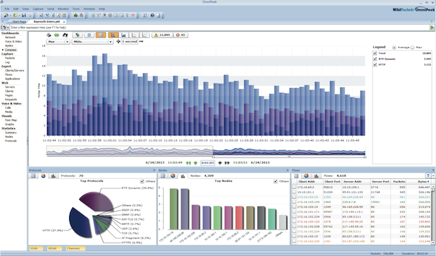Open the Channels button at bottom
This screenshot has height=256, width=436.
pos(75,249)
